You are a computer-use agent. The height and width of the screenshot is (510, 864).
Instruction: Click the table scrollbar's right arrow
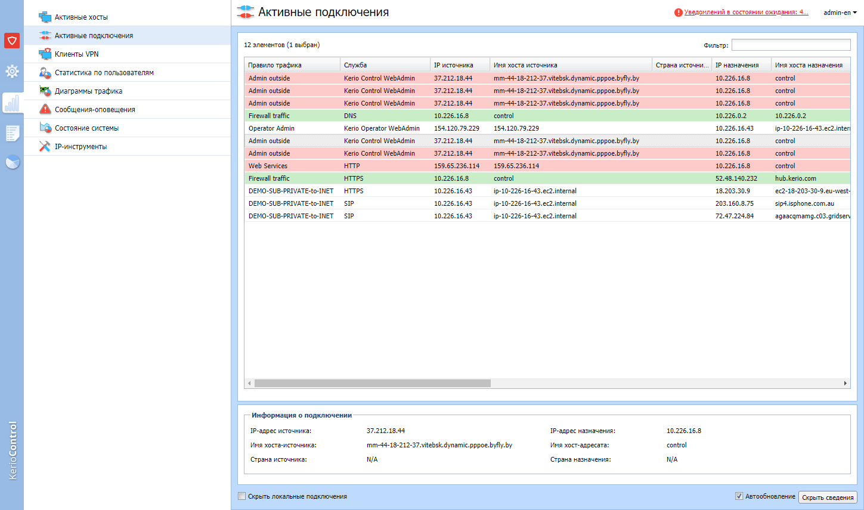coord(846,384)
